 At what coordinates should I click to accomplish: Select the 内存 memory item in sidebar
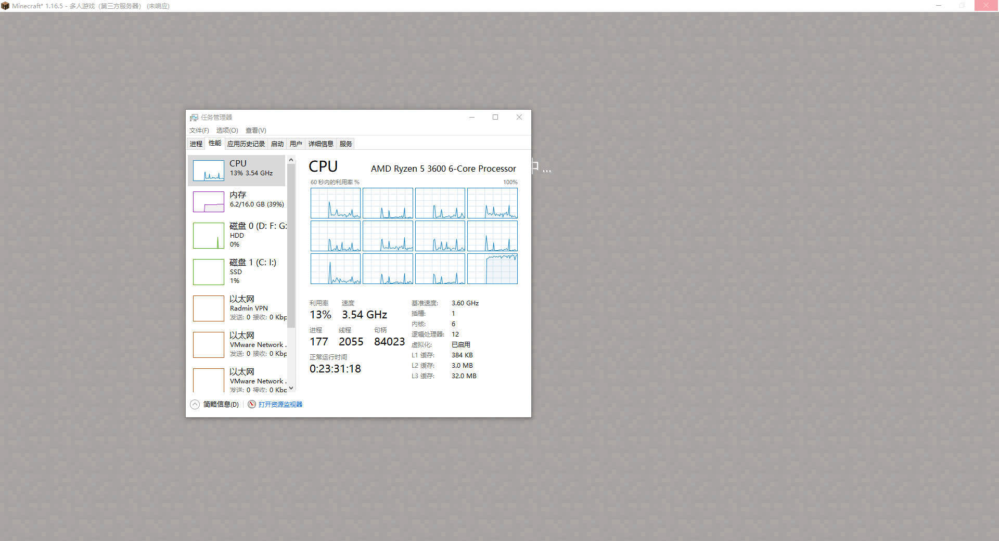[237, 201]
